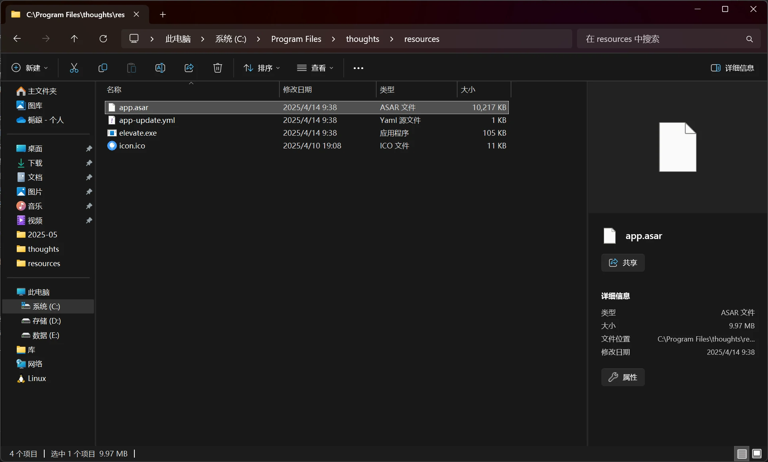The image size is (768, 462).
Task: Open the 新建 dropdown menu
Action: 30,68
